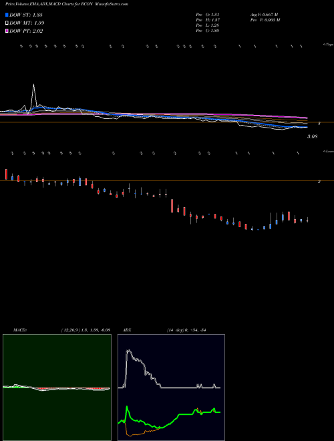Click the magenta DOW PT legend swatch
334x441 pixels.
7,31
